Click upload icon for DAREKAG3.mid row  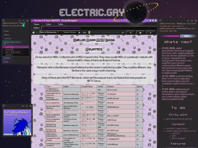137,99
